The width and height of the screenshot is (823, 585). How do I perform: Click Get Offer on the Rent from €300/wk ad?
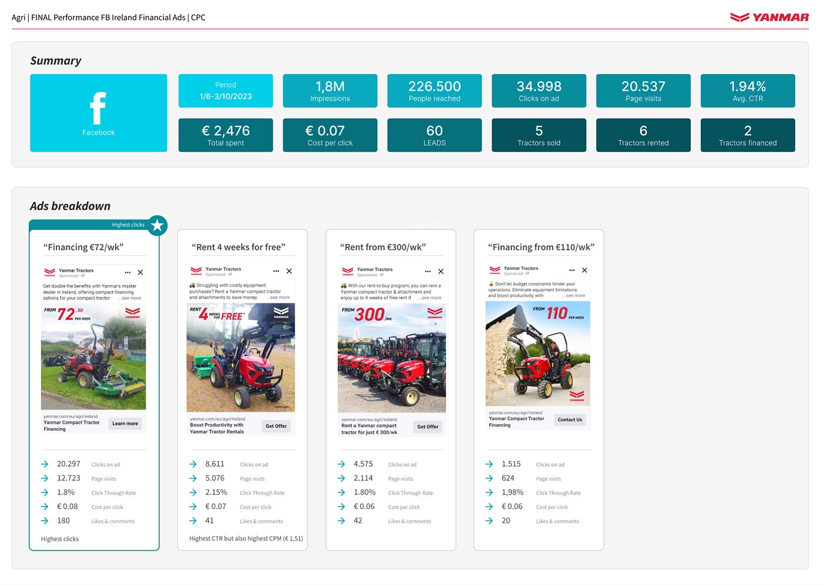click(428, 427)
